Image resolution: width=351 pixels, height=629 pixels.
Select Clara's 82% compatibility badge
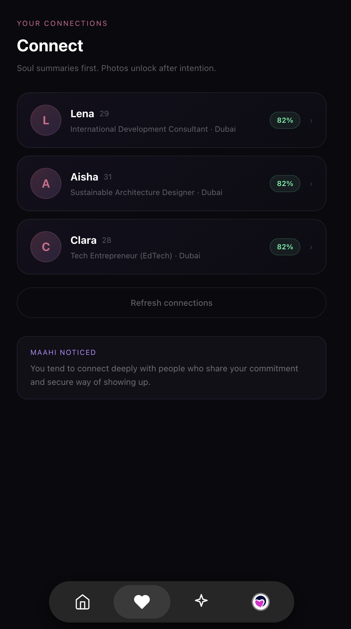click(x=285, y=247)
